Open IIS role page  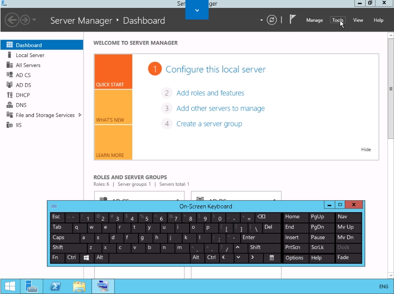(42, 125)
